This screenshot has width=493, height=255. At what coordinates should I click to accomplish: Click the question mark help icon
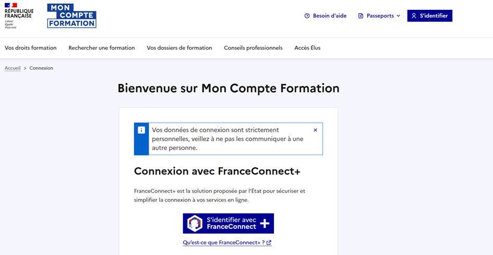pyautogui.click(x=307, y=16)
